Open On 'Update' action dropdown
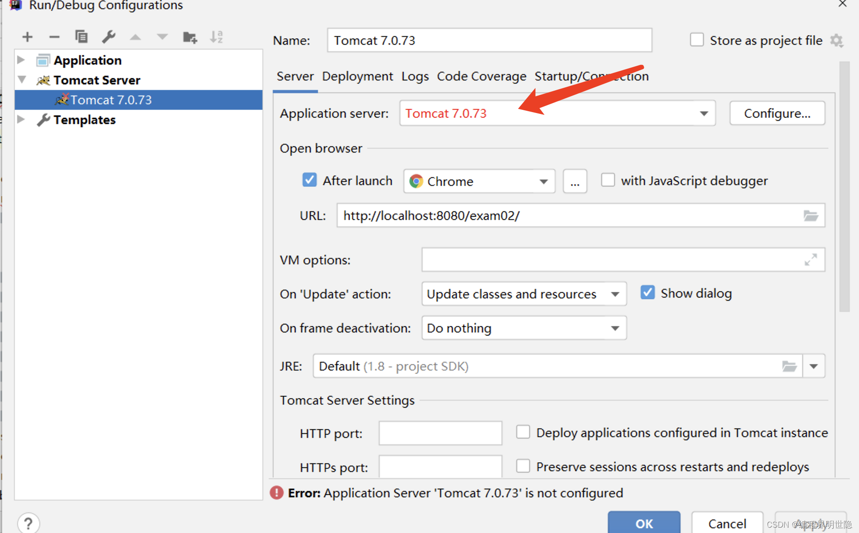 [x=615, y=294]
